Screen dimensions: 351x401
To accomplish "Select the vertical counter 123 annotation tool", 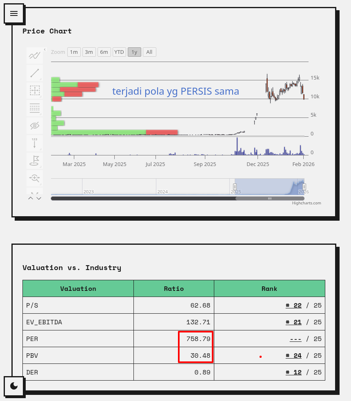I will point(35,143).
